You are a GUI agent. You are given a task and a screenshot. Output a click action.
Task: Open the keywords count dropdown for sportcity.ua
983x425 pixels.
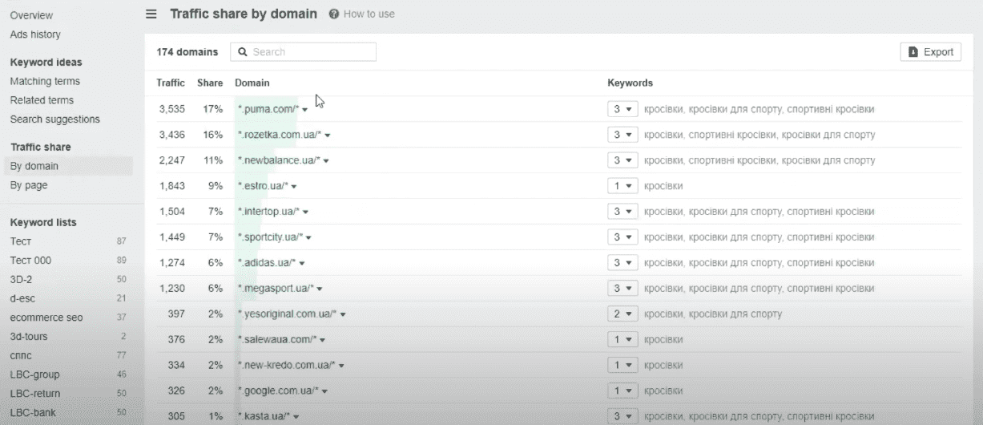pyautogui.click(x=622, y=237)
